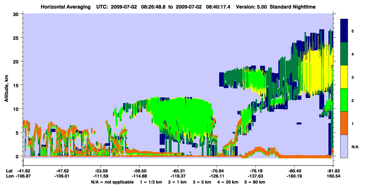
Task: Click the small isolated navy block near 7 km altitude
Action: [x=299, y=124]
